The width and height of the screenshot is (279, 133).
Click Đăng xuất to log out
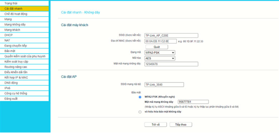pyautogui.click(x=24, y=99)
